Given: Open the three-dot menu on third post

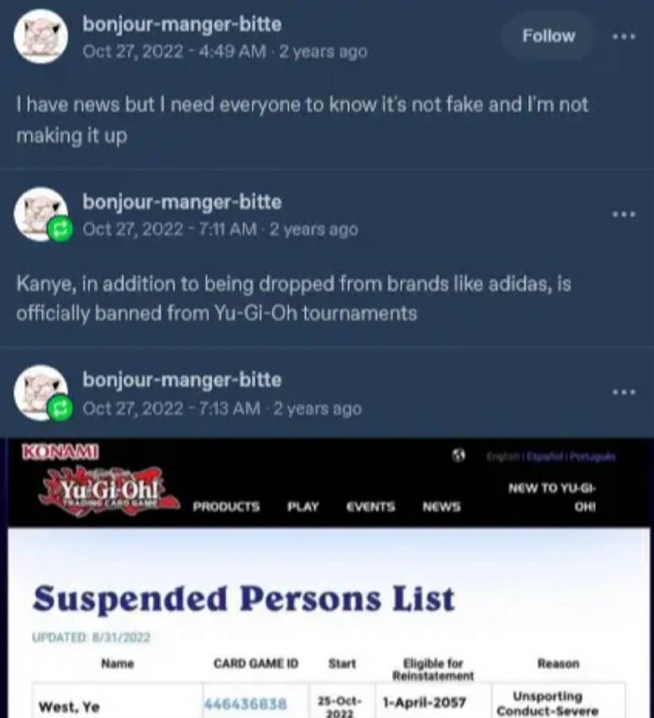Looking at the screenshot, I should coord(623,392).
